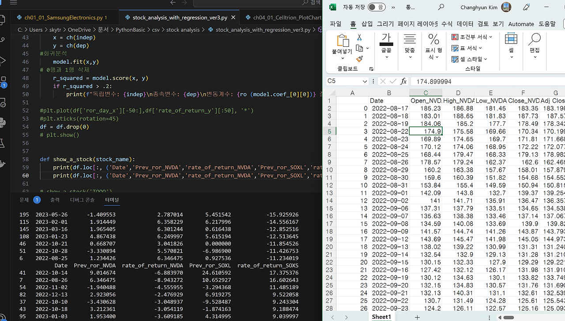This screenshot has width=565, height=321.
Task: Open the VS Code Explorer sidebar icon
Action: coord(3,20)
